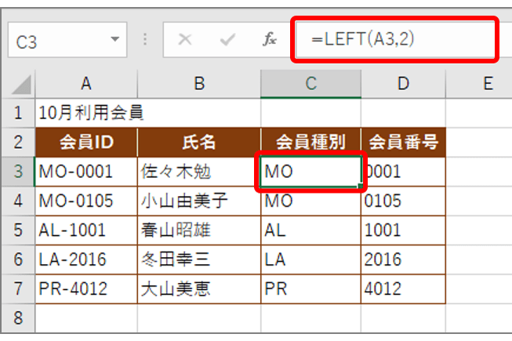Select column E header
This screenshot has width=512, height=341.
479,84
